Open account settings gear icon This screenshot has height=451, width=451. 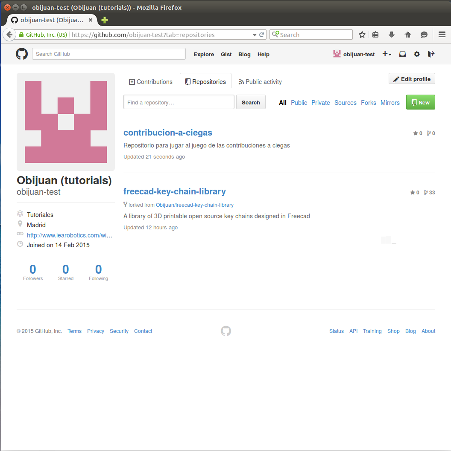[417, 54]
